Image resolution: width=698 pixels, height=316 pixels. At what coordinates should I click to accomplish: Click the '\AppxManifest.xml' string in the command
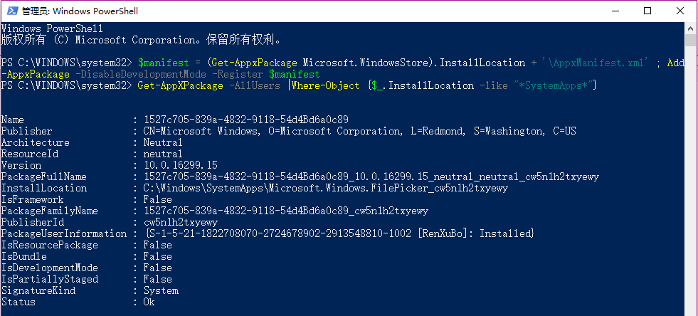click(594, 63)
